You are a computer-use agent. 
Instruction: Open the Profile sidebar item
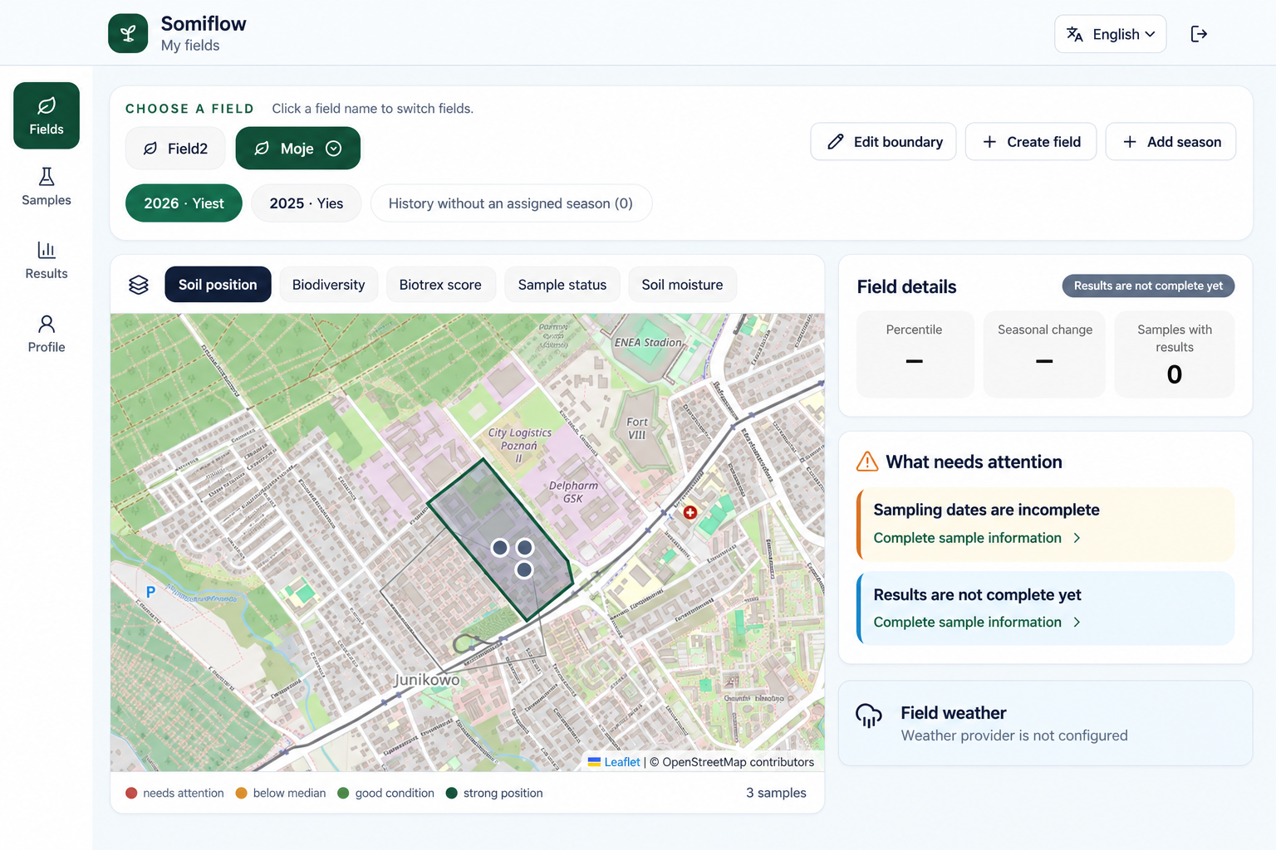[47, 334]
